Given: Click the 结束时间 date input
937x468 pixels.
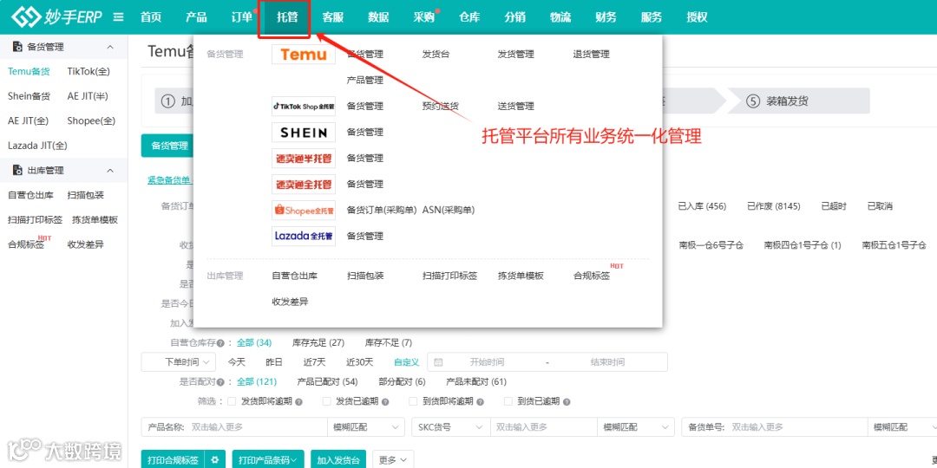Looking at the screenshot, I should 607,362.
